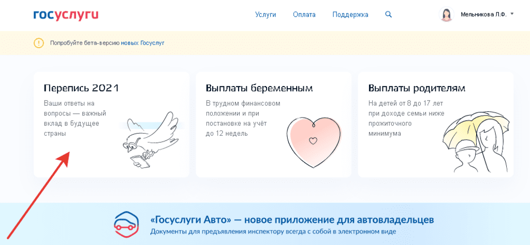Click text 'Ваши ответы на вопросы'
530x245 pixels.
74,108
